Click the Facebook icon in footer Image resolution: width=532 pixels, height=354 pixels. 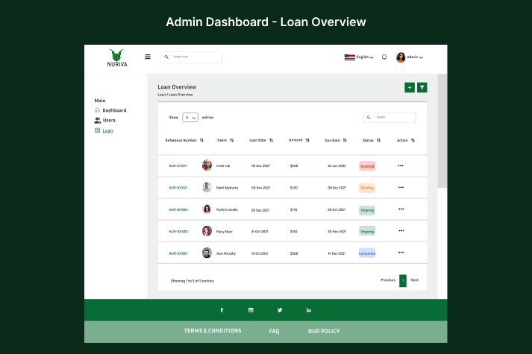(x=222, y=310)
